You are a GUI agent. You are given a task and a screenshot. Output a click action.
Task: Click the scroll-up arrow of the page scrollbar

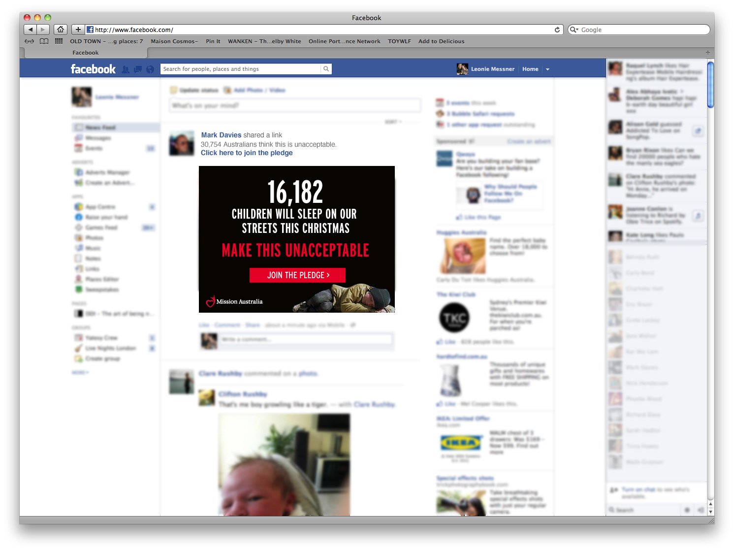click(x=710, y=505)
